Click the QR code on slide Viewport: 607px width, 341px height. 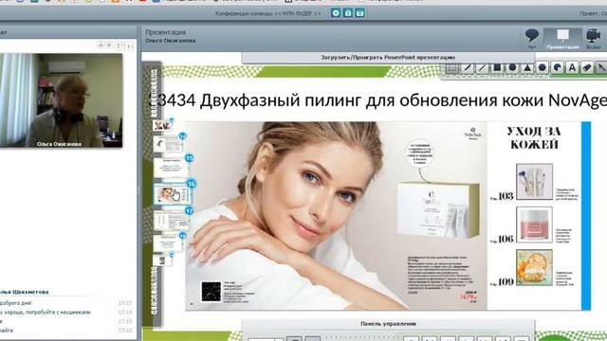(211, 291)
